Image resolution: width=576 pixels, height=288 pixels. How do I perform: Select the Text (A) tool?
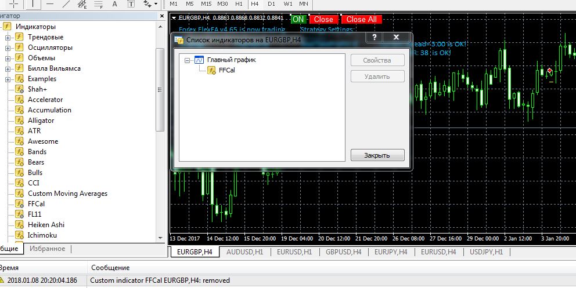coord(114,4)
